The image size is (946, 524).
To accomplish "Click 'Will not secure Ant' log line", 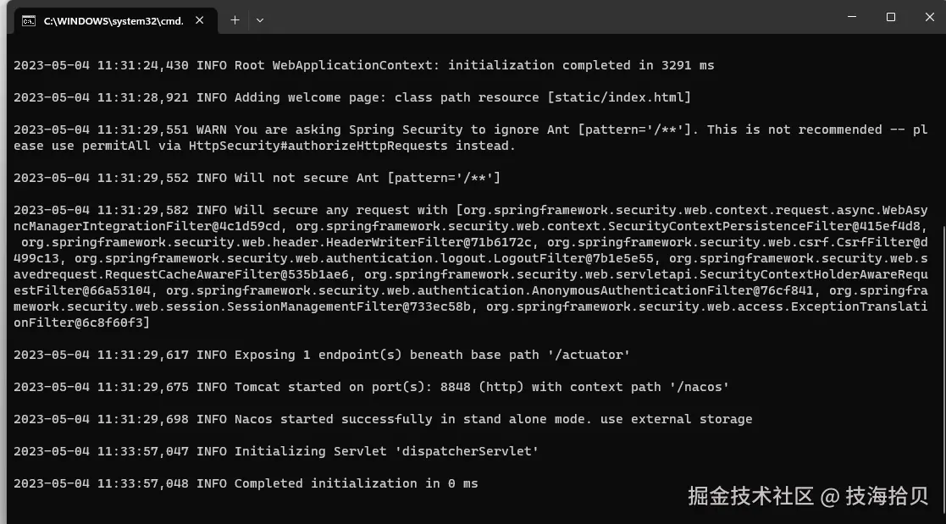I will tap(307, 178).
